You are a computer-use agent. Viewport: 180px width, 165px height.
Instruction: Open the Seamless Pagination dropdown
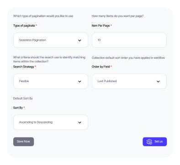click(x=51, y=40)
